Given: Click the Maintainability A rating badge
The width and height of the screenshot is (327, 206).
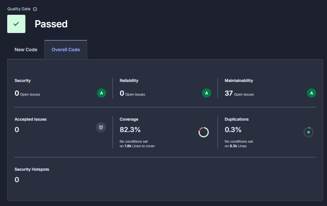Looking at the screenshot, I should pyautogui.click(x=311, y=93).
